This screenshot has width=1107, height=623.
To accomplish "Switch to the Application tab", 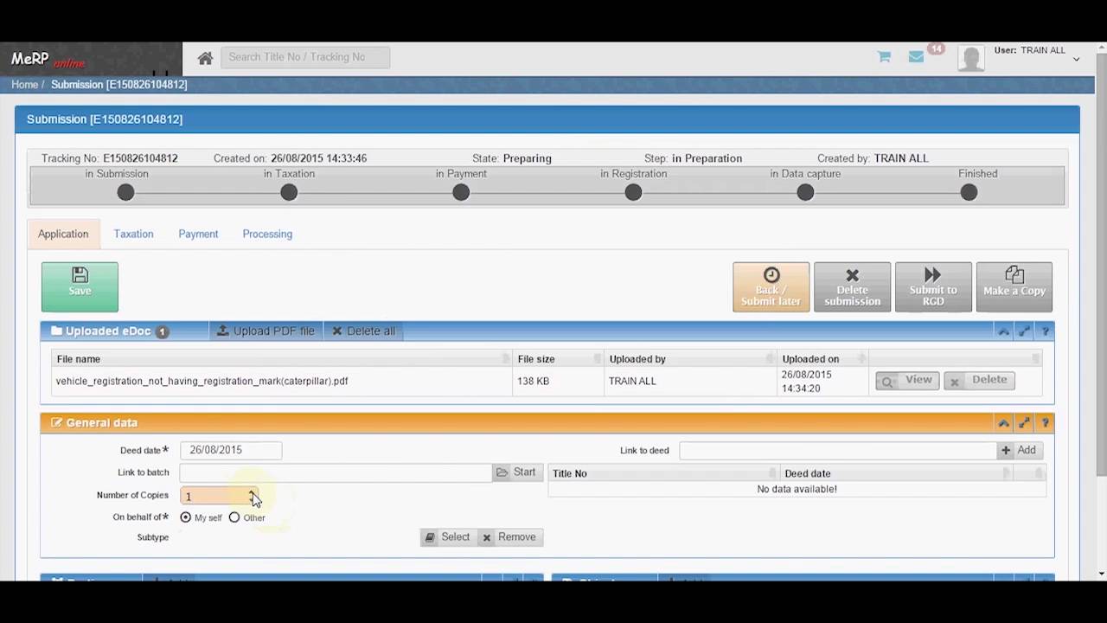I will point(63,234).
